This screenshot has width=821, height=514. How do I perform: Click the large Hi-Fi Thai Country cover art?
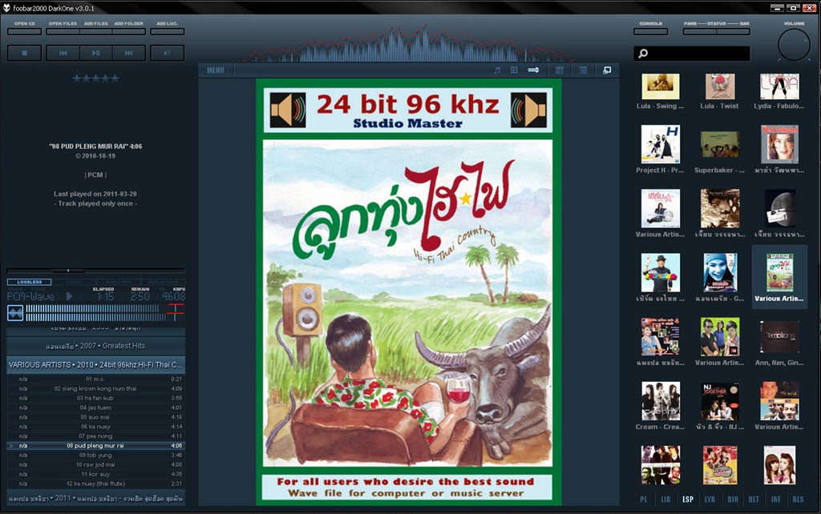pyautogui.click(x=408, y=291)
